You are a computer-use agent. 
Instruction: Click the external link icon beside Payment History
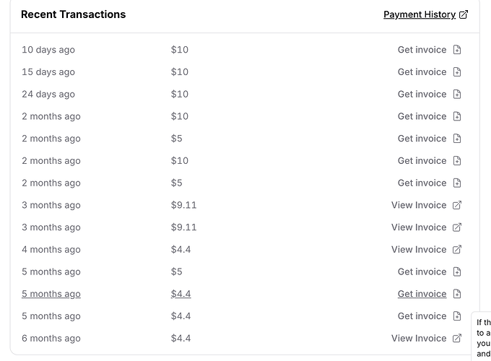(464, 14)
